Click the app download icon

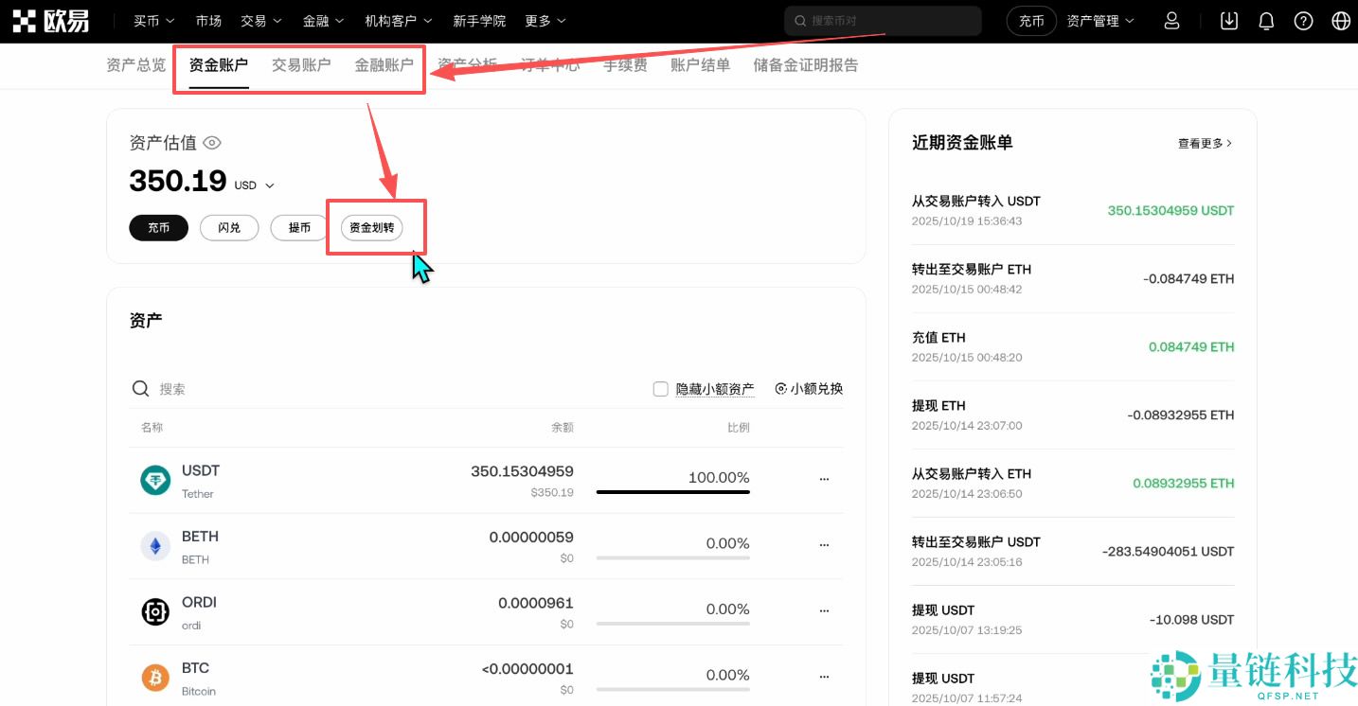point(1228,20)
